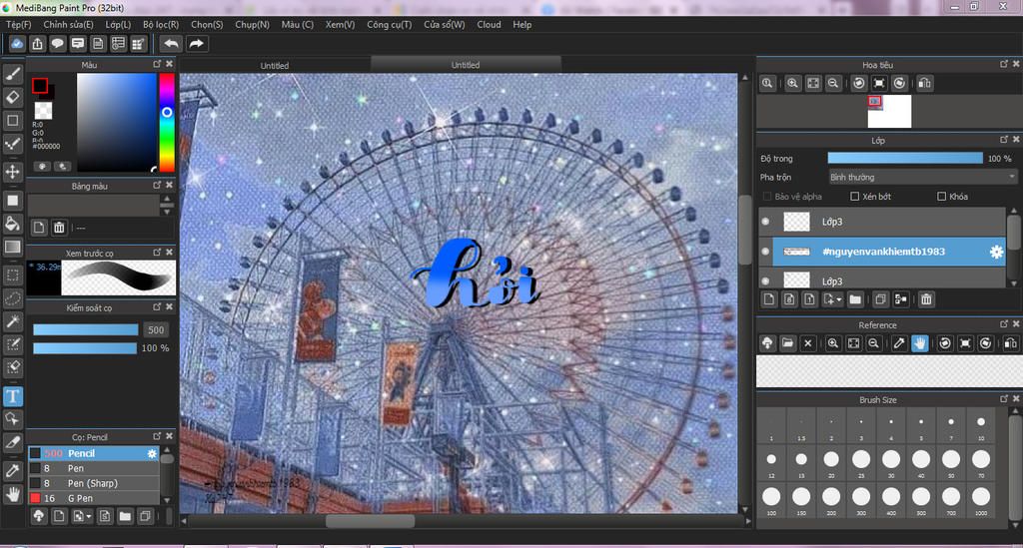The width and height of the screenshot is (1023, 548).
Task: Close the Xem trước cọ preview panel
Action: click(x=169, y=252)
